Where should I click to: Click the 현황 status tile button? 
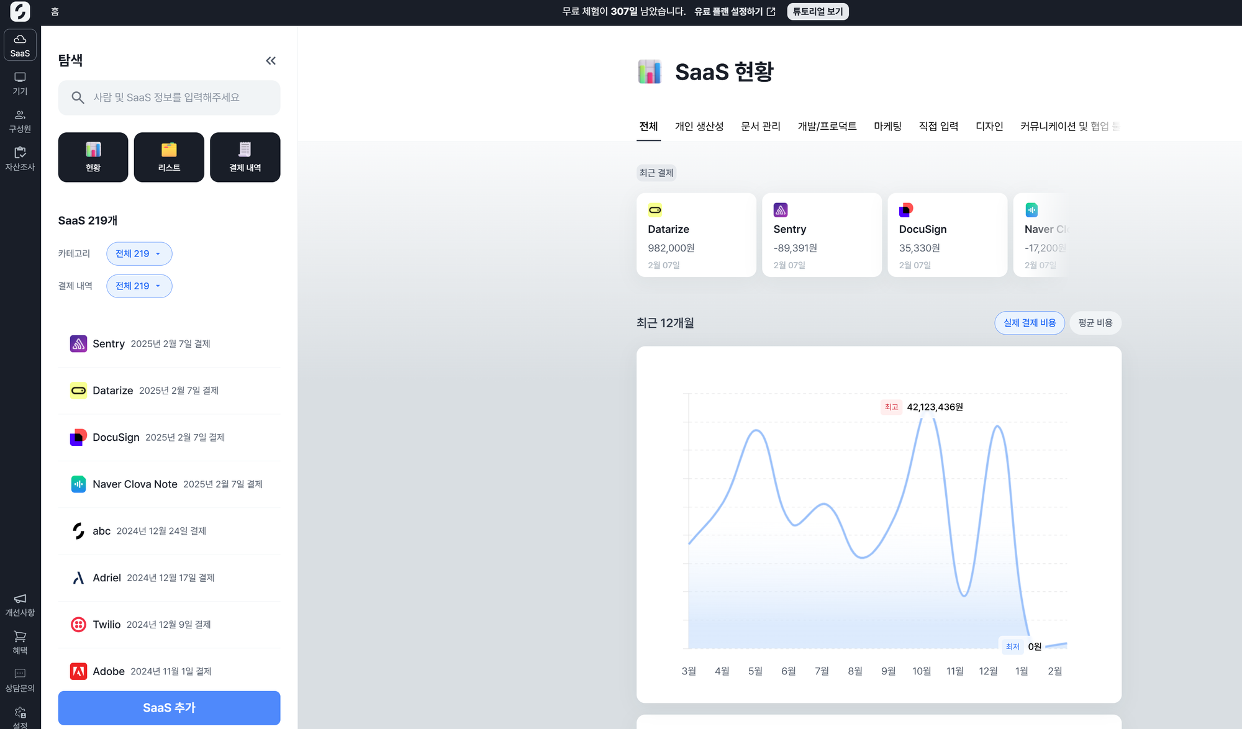coord(93,157)
